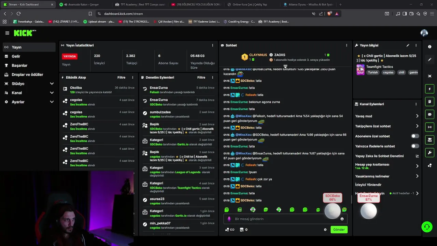This screenshot has width=437, height=246.
Task: Select Droplar ve ödüller in sidebar
Action: pos(29,74)
